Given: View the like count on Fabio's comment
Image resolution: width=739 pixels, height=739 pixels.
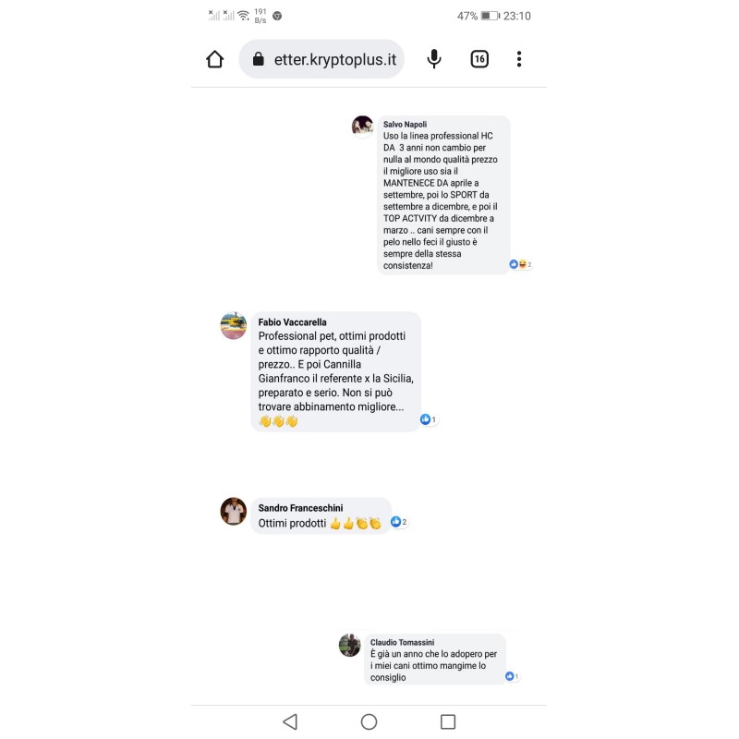Looking at the screenshot, I should pyautogui.click(x=429, y=419).
